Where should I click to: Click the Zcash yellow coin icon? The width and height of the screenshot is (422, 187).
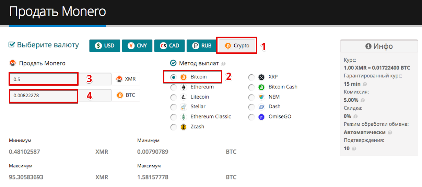(x=184, y=127)
